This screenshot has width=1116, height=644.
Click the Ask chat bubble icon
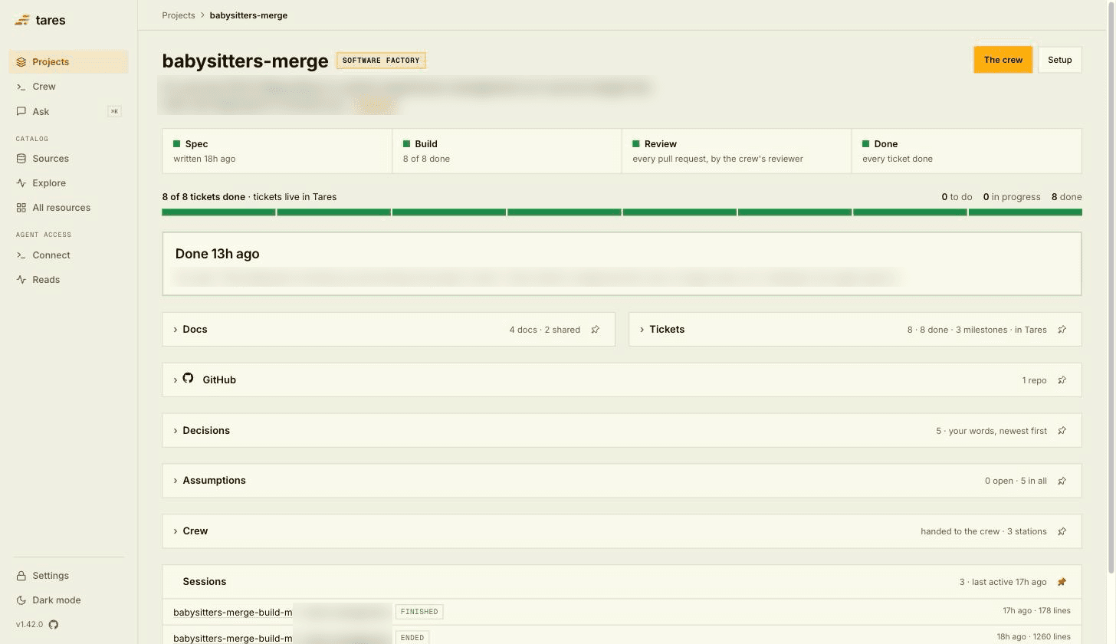click(21, 112)
